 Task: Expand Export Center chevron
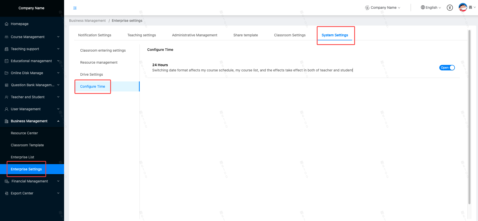coord(58,193)
